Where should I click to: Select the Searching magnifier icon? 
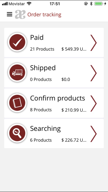(17, 133)
